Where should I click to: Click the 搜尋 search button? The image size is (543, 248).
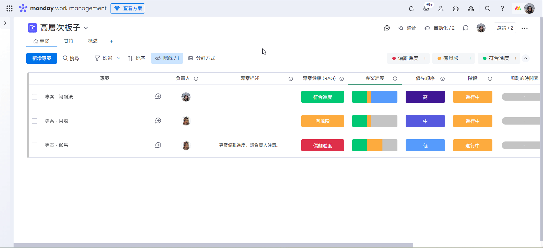click(x=71, y=58)
